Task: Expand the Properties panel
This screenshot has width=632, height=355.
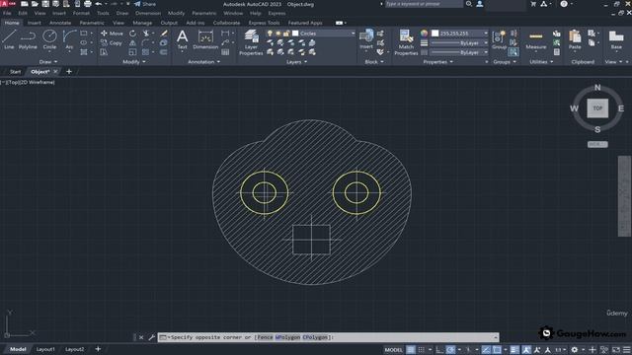Action: click(438, 62)
